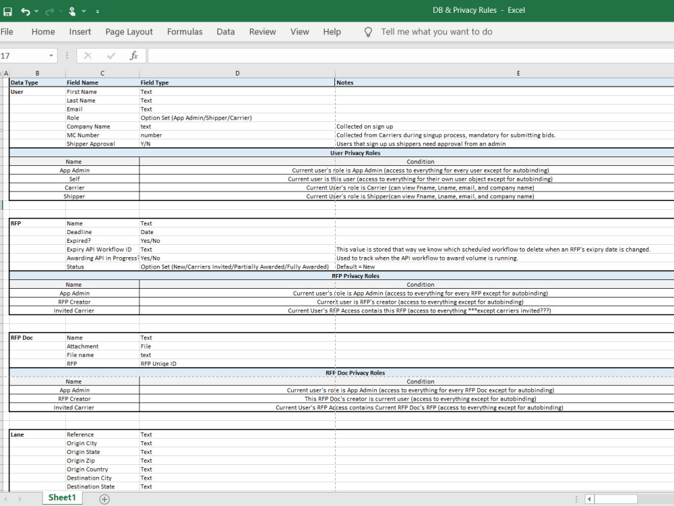Click the 'User Privacy Roles' section heading

355,152
